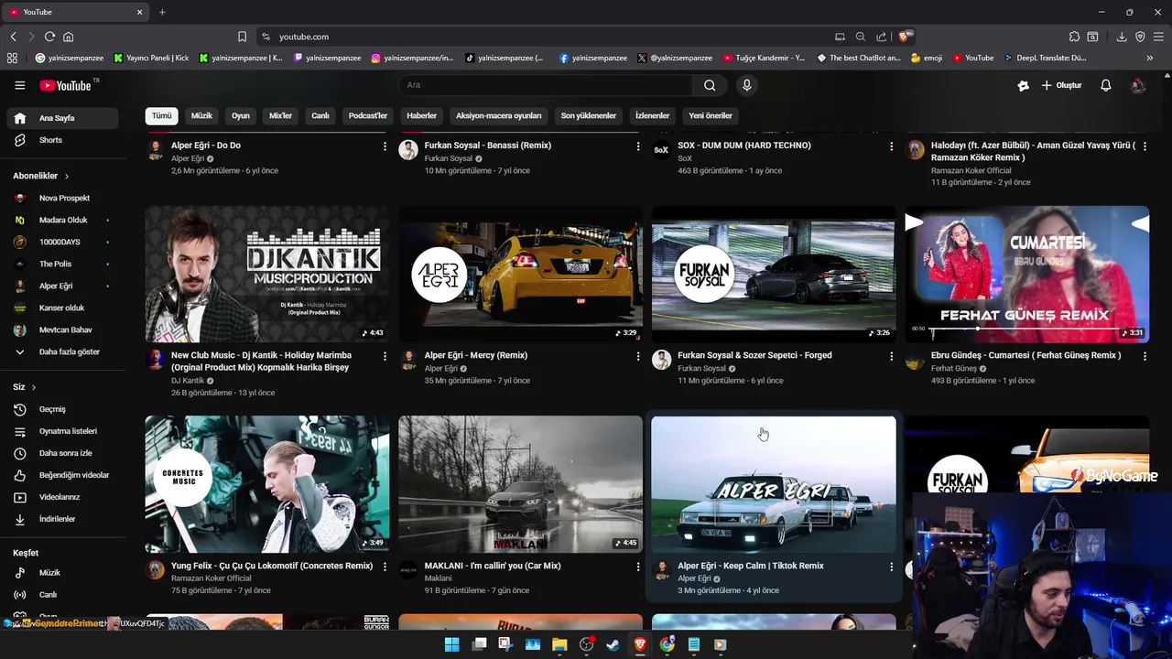1172x659 pixels.
Task: Play DJ Kantik Holiday Marimba thumbnail
Action: [x=267, y=275]
